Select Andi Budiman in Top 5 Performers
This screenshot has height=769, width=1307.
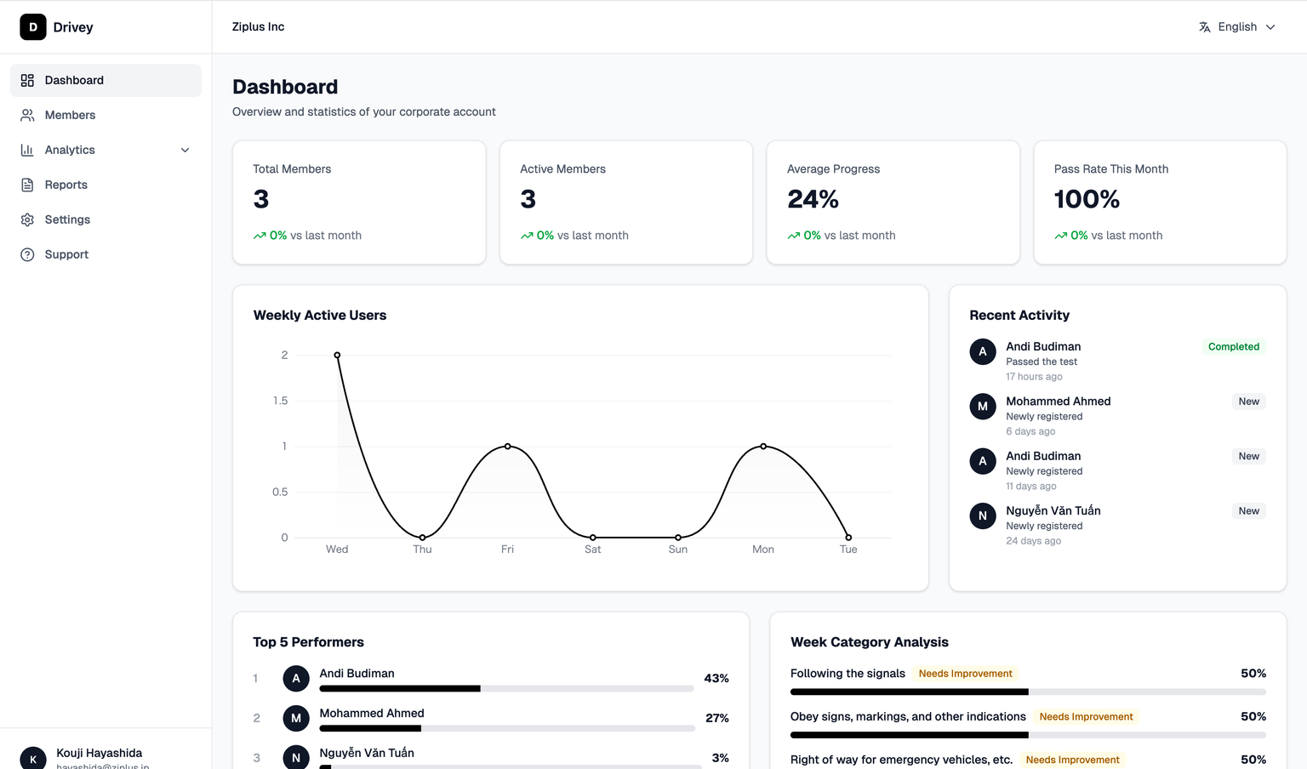357,673
